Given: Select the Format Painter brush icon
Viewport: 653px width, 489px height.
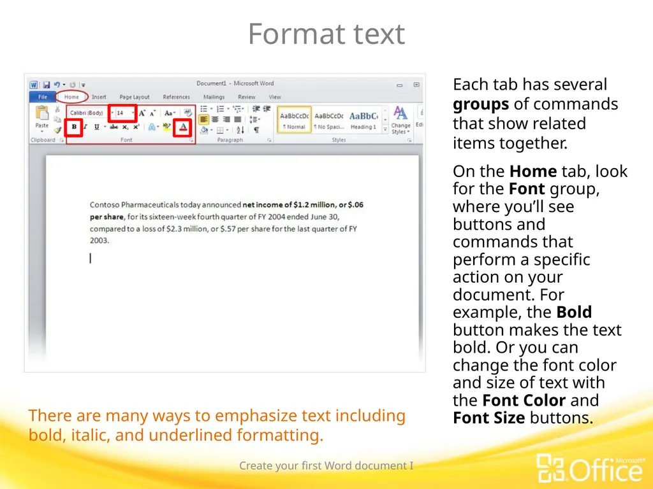Looking at the screenshot, I should [x=57, y=130].
